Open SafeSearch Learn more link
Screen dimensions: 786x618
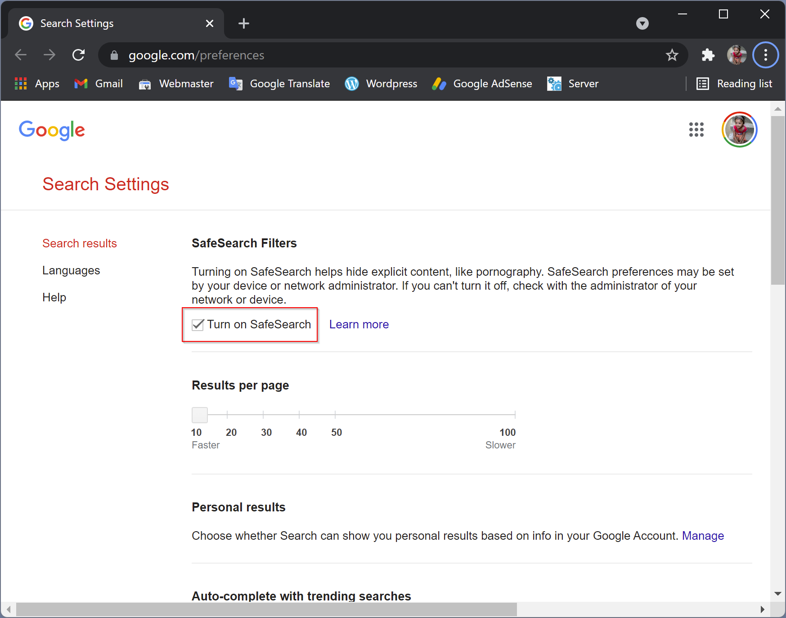pos(359,324)
